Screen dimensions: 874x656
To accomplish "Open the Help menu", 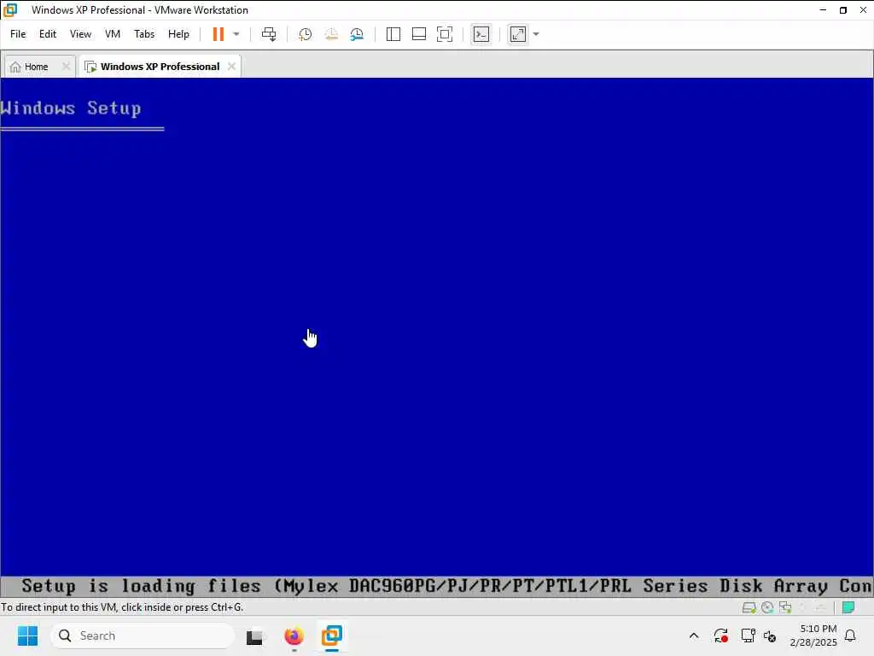I will point(178,34).
